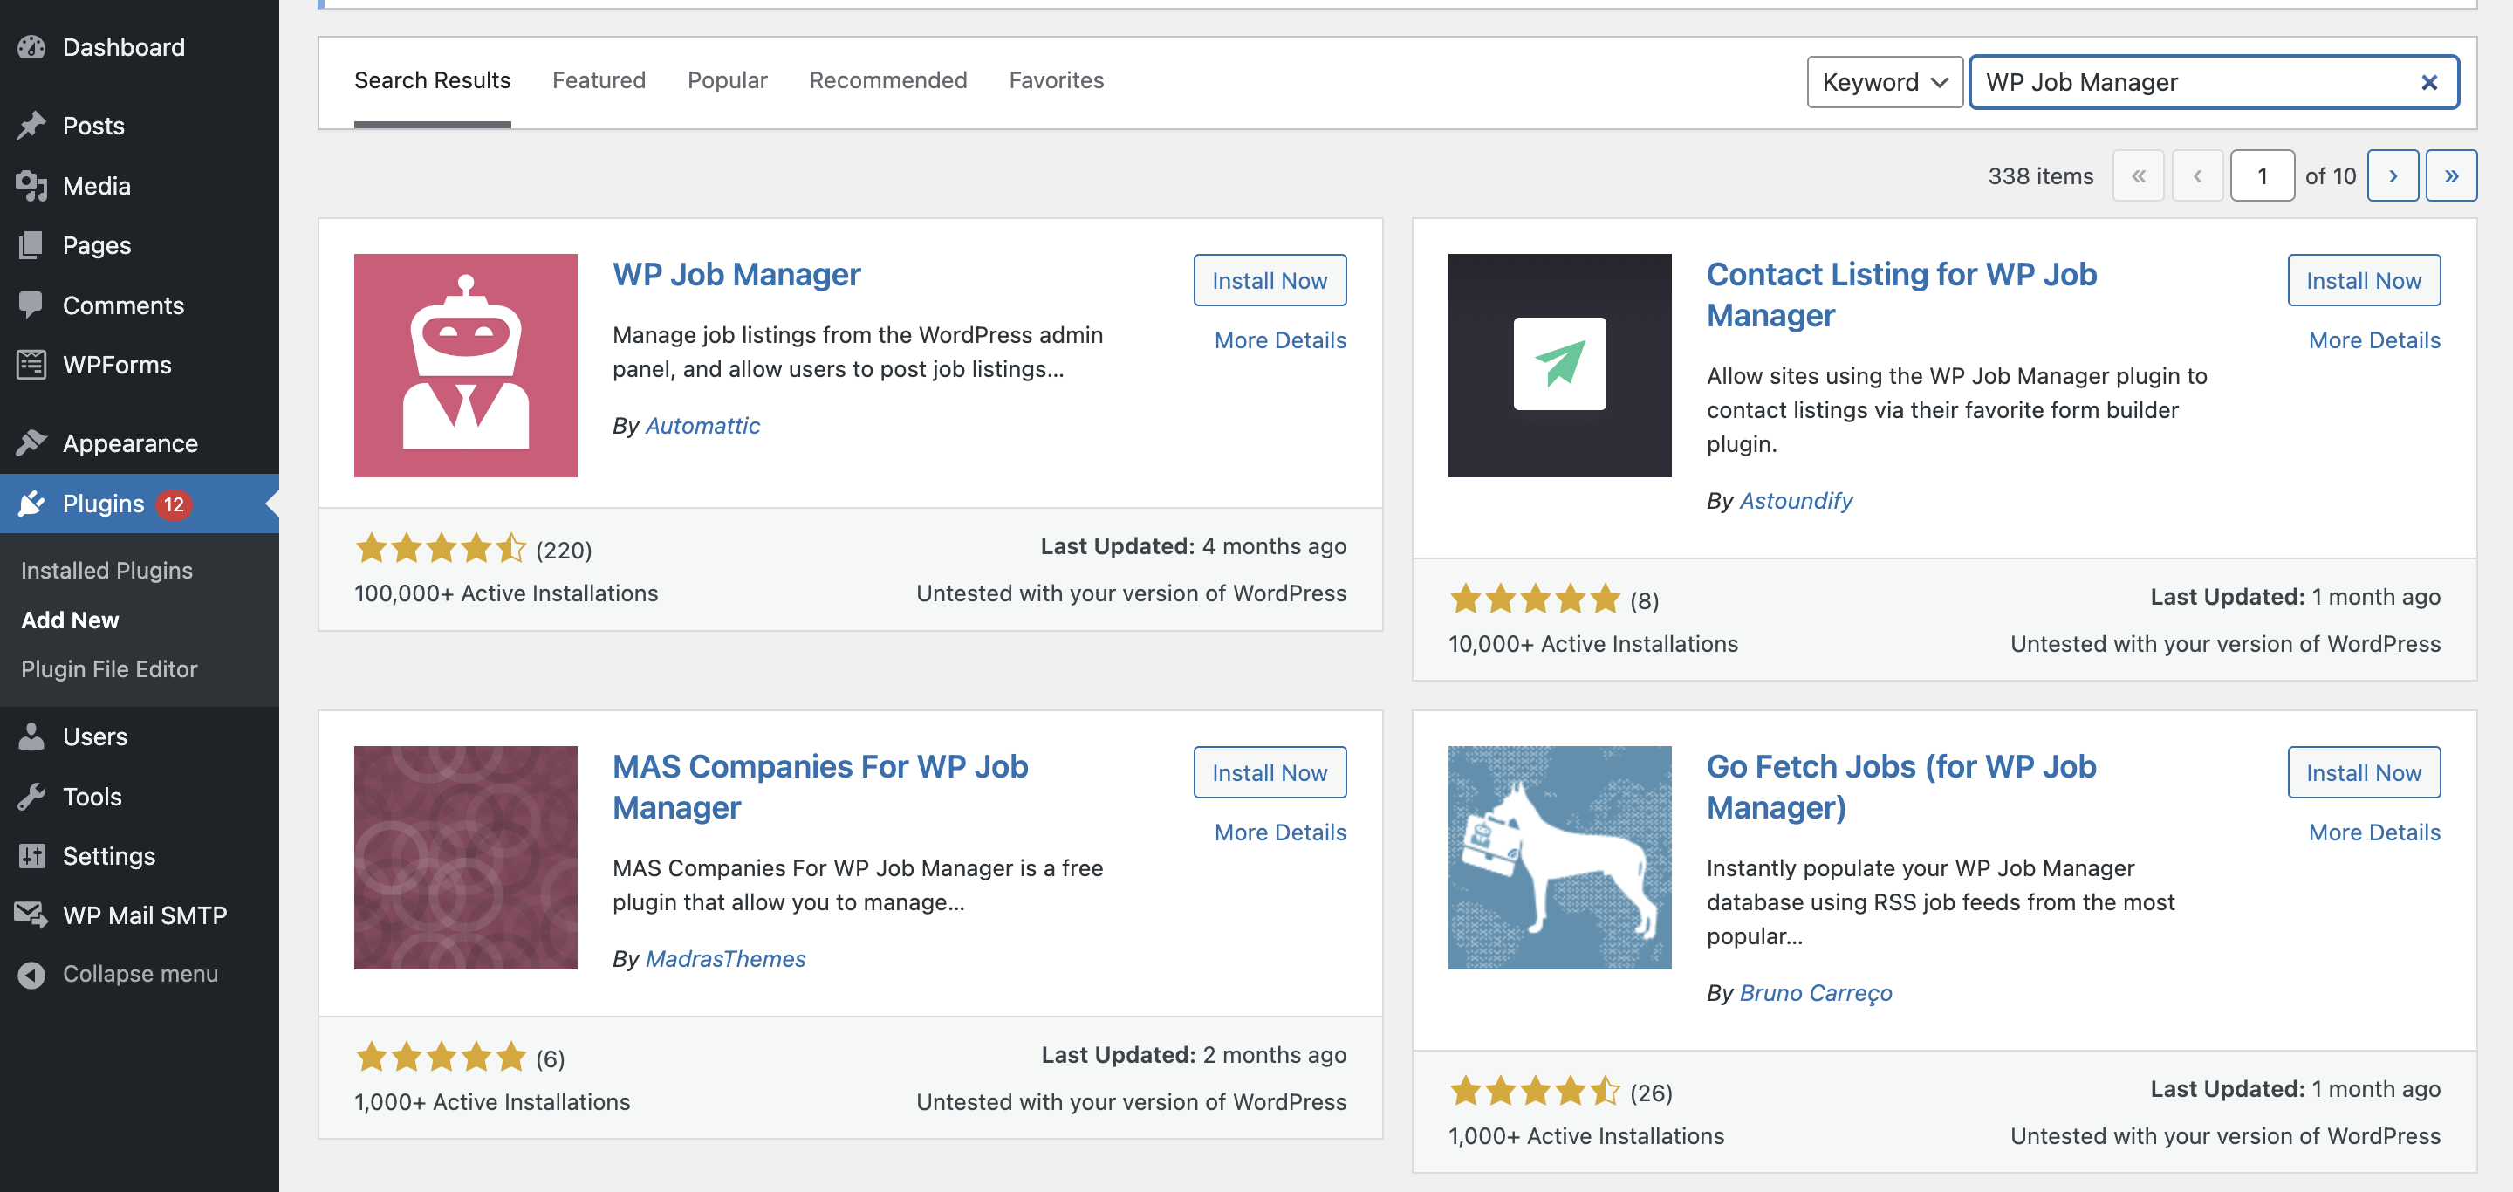Go to the last page of results
Viewport: 2513px width, 1192px height.
2452,175
